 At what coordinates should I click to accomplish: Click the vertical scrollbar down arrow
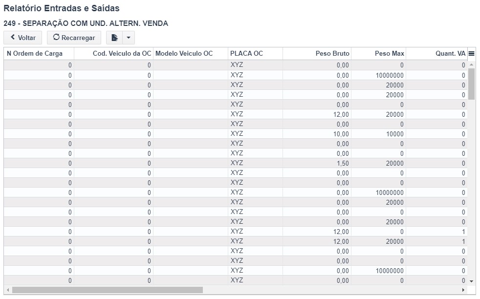[x=471, y=281]
